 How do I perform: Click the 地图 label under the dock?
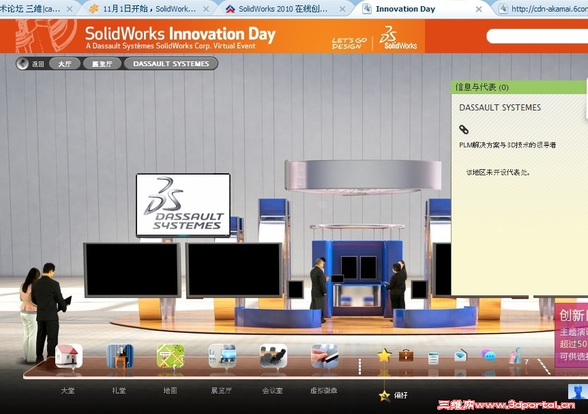tap(171, 391)
